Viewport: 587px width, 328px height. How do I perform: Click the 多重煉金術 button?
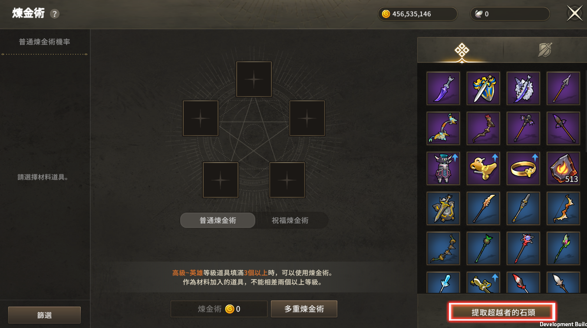coord(304,309)
